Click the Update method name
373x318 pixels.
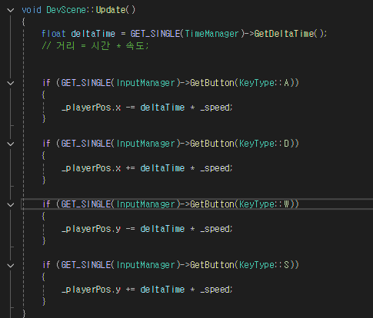111,10
